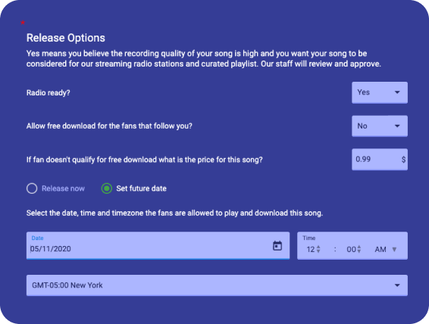Click the Date field showing 05/11/2020

click(x=158, y=245)
